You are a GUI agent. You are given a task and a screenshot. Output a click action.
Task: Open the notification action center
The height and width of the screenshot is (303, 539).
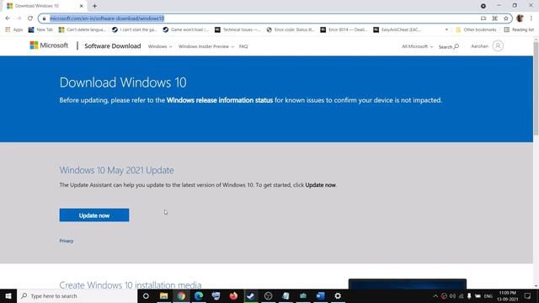pyautogui.click(x=528, y=295)
